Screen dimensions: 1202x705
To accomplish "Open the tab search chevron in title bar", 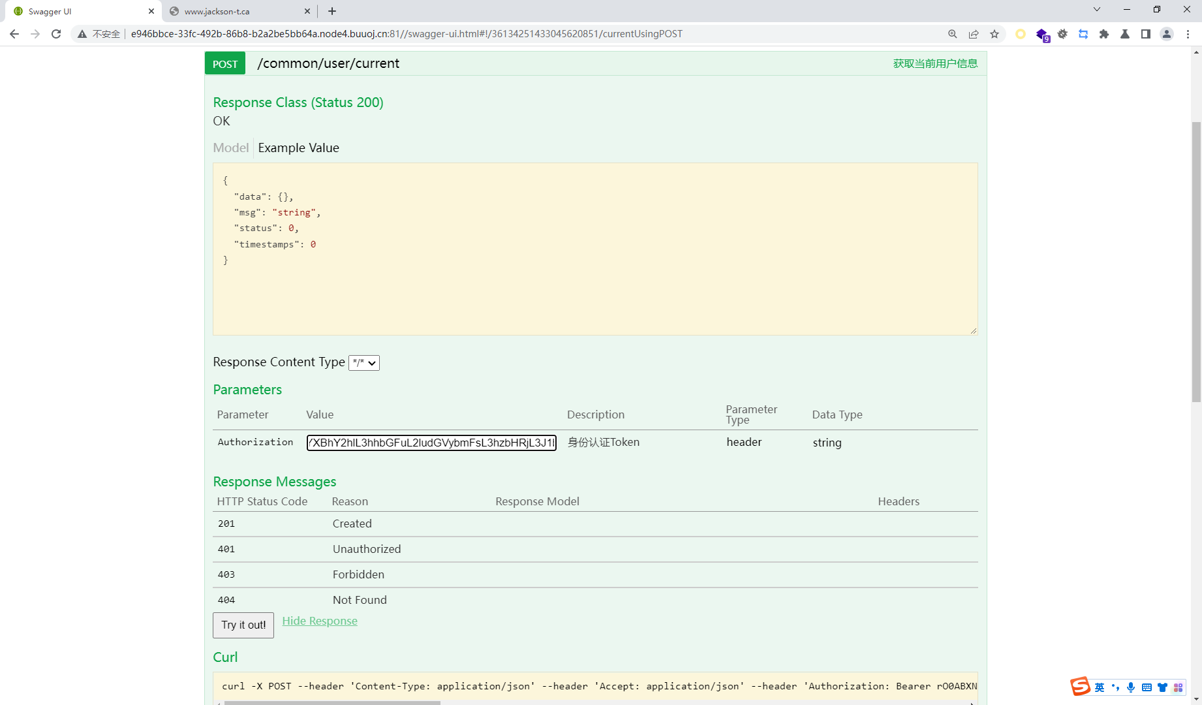I will pos(1097,9).
